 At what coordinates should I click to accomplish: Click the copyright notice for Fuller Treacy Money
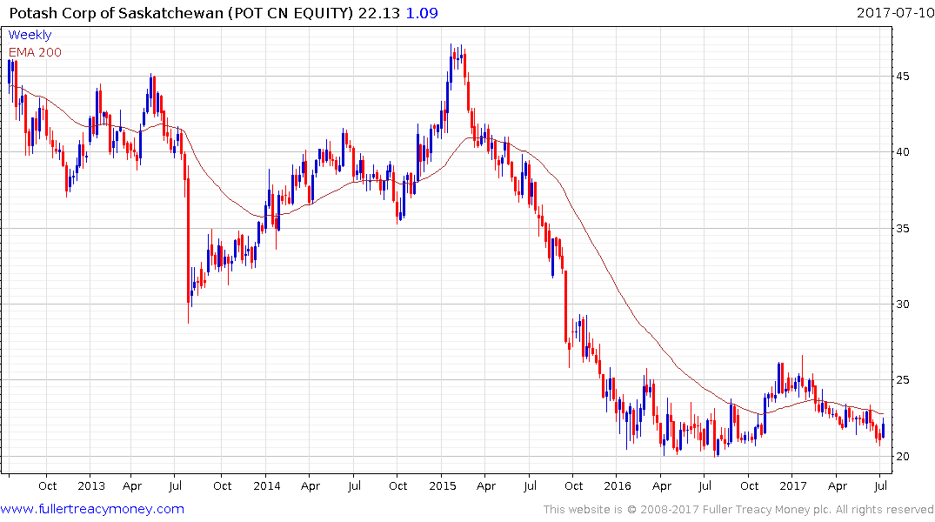coord(738,510)
